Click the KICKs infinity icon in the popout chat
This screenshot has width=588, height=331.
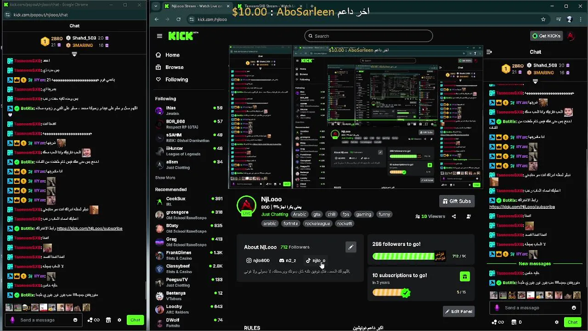93,320
